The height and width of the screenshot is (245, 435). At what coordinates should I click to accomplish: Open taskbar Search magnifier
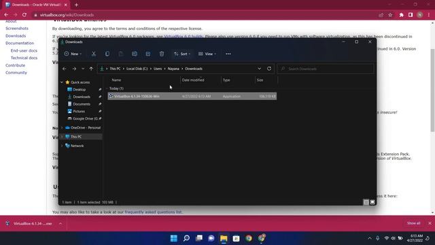pyautogui.click(x=186, y=238)
